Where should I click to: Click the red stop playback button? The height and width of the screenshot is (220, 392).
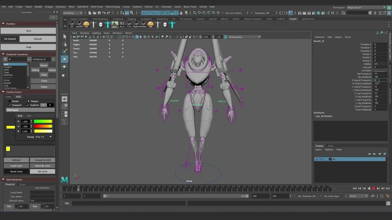pos(373,189)
